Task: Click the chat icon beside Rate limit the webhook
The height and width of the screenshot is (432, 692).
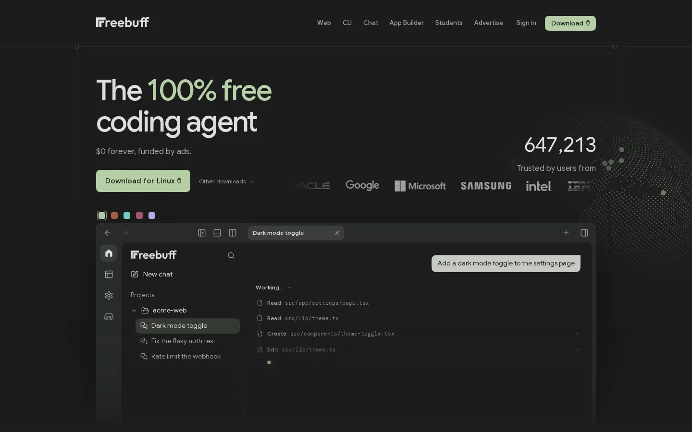Action: coord(144,356)
